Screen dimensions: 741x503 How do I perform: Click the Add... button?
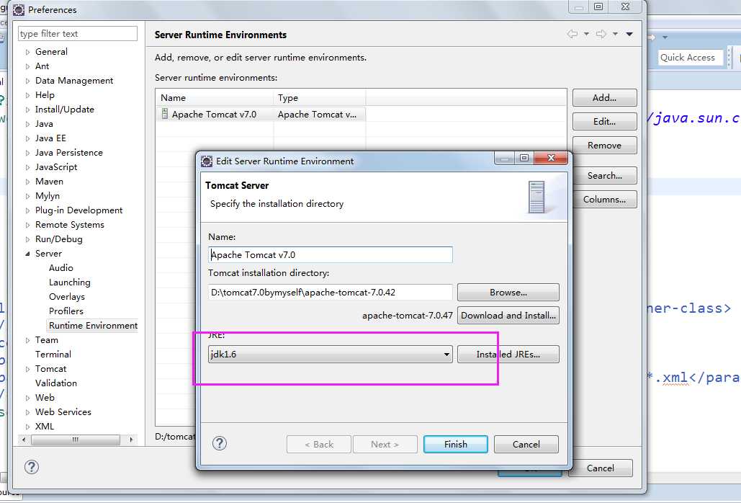(604, 98)
